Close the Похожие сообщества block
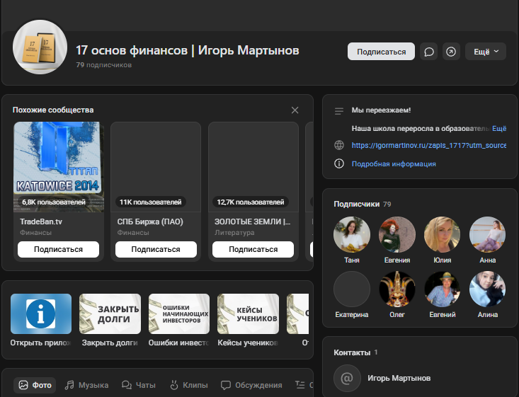Image resolution: width=519 pixels, height=397 pixels. pos(295,110)
